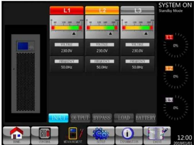Viewport: 194px width, 145px height.
Task: Click the L1 VOLTAGE label
Action: point(67,45)
